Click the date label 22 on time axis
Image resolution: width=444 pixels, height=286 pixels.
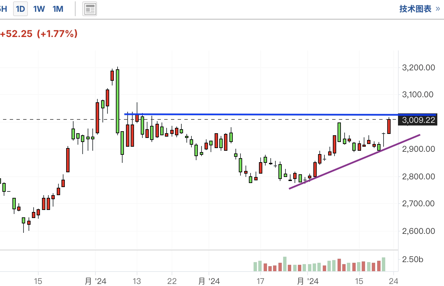point(172,281)
